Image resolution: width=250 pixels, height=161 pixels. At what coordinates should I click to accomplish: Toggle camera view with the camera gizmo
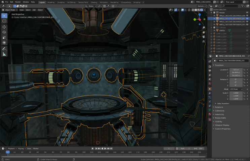pyautogui.click(x=204, y=37)
